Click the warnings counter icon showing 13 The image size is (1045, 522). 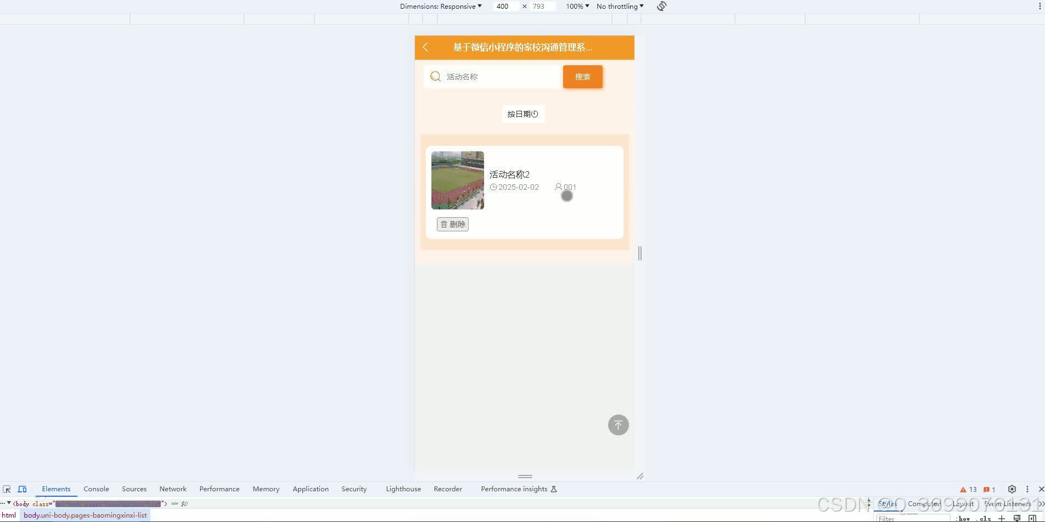pyautogui.click(x=968, y=489)
